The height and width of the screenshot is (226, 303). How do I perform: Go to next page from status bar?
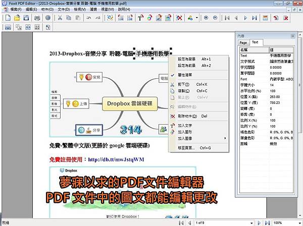[x=259, y=223]
